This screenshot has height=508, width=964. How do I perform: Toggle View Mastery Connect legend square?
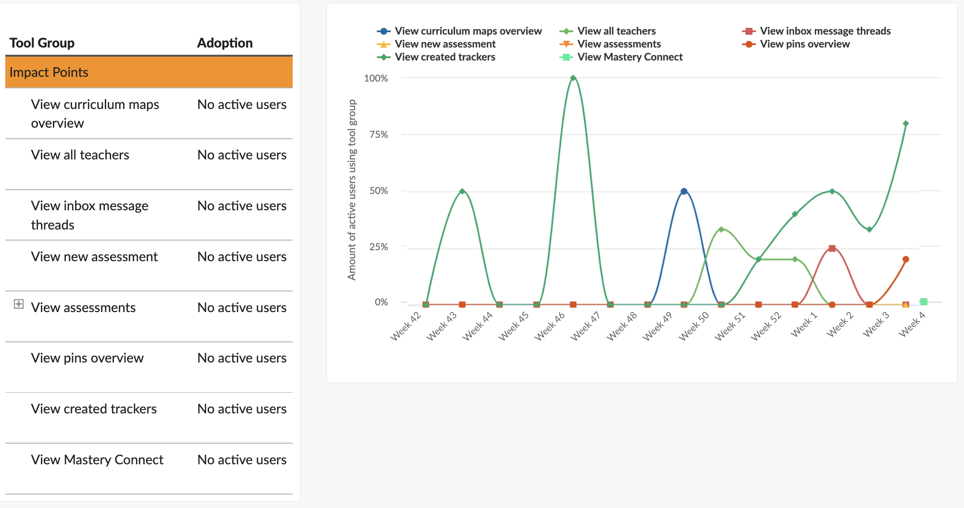(566, 57)
